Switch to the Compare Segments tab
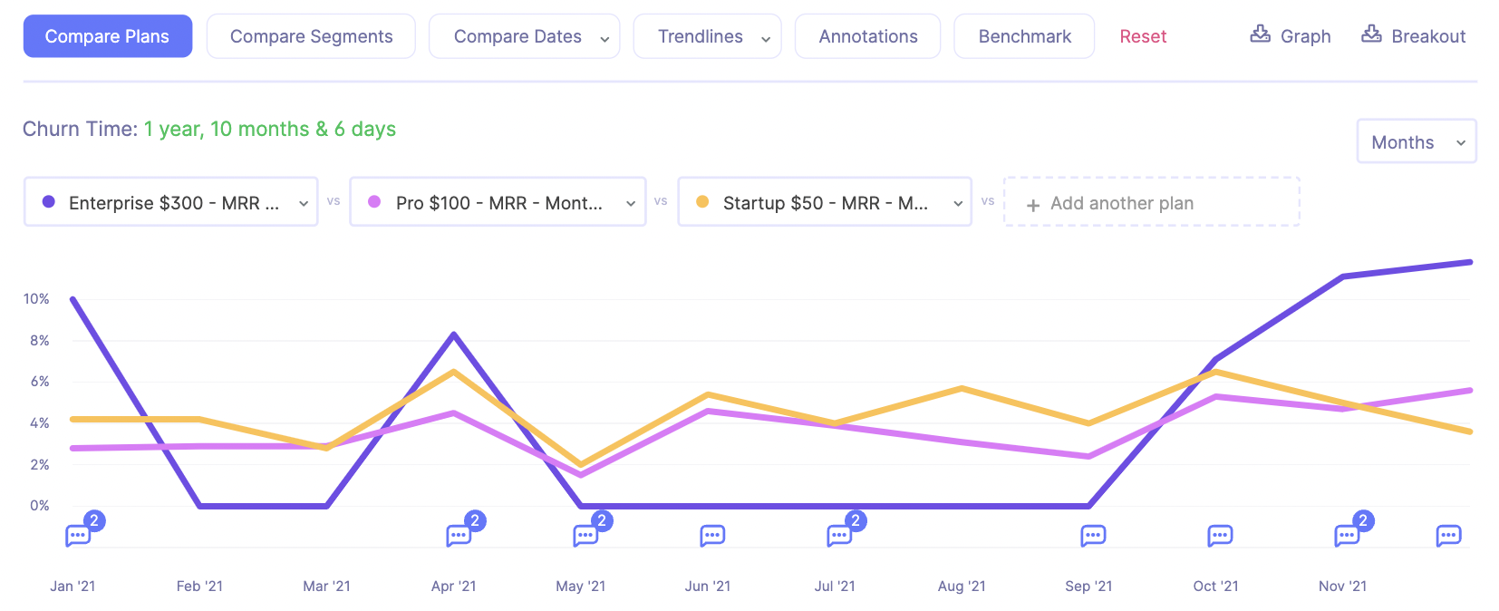 [311, 36]
